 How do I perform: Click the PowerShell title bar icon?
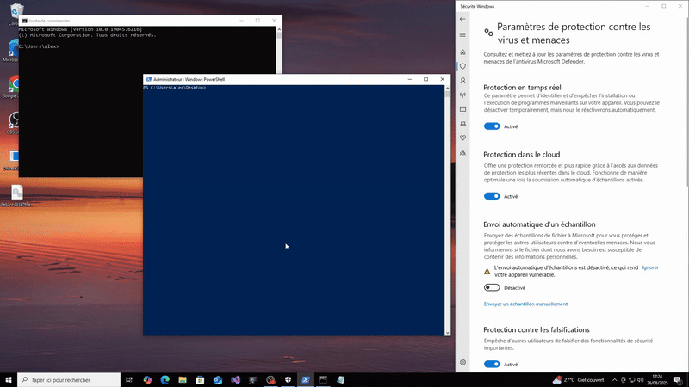point(148,79)
